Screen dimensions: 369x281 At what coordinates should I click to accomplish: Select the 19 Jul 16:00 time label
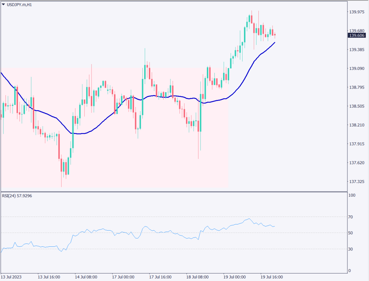(x=272, y=277)
